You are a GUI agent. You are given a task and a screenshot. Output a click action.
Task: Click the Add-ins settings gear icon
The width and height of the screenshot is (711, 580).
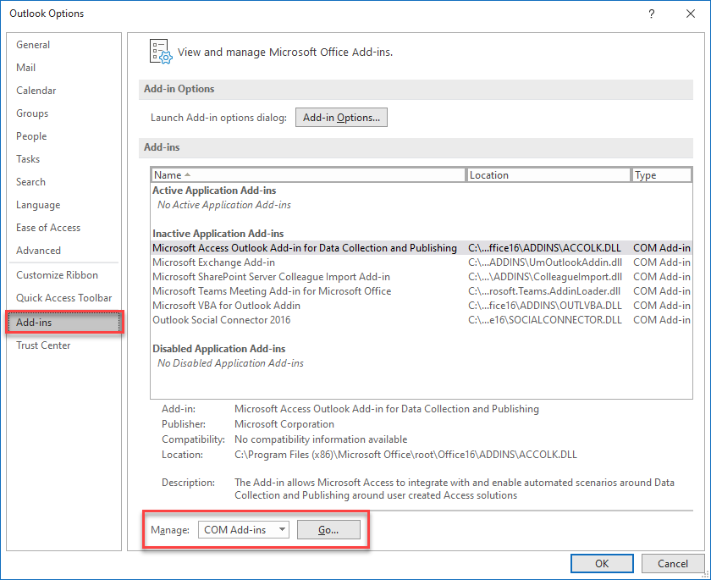[x=161, y=52]
